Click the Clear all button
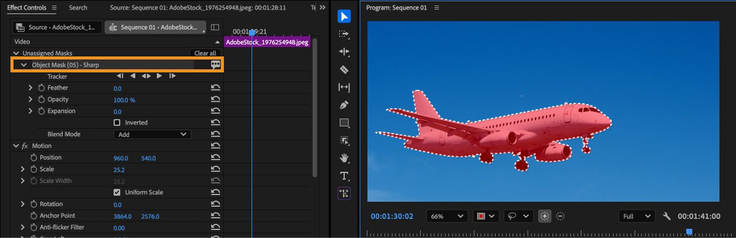Screen dimensions: 736x238 (x=205, y=53)
